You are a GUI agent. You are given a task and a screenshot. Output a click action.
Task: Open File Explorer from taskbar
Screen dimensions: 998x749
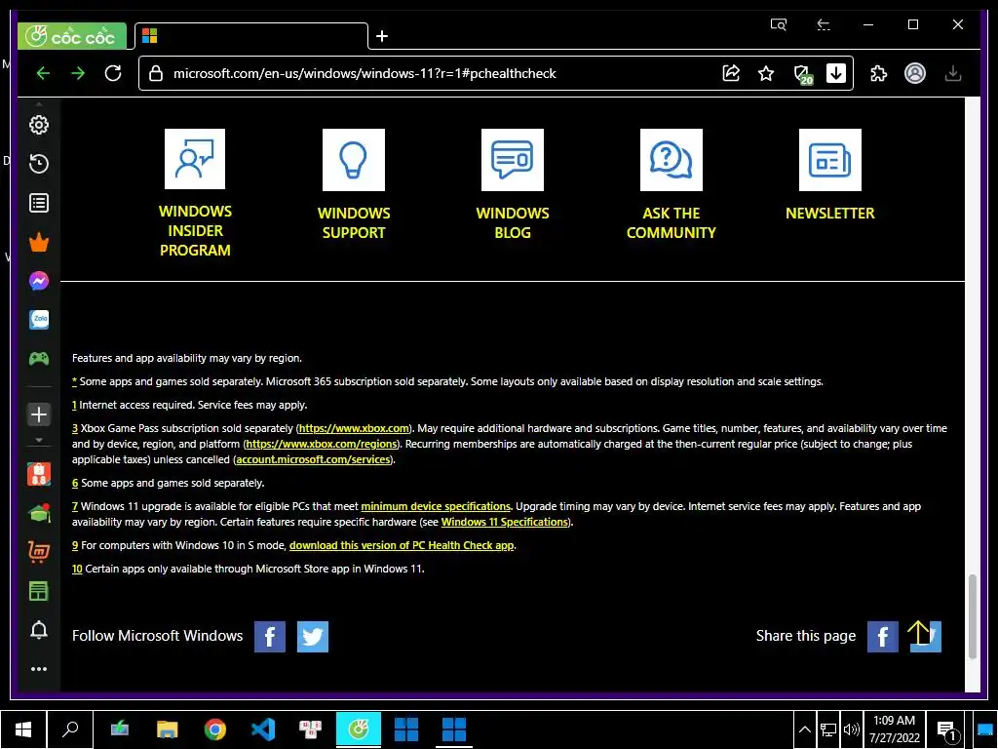[168, 729]
